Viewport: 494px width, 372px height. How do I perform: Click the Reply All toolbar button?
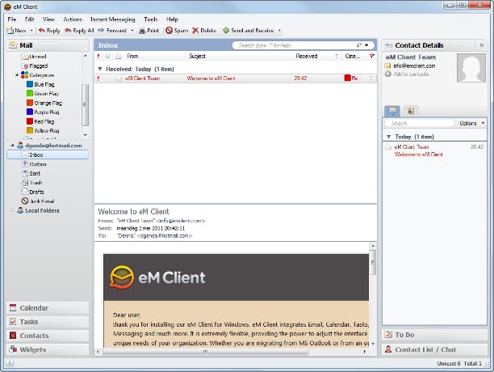coord(79,31)
